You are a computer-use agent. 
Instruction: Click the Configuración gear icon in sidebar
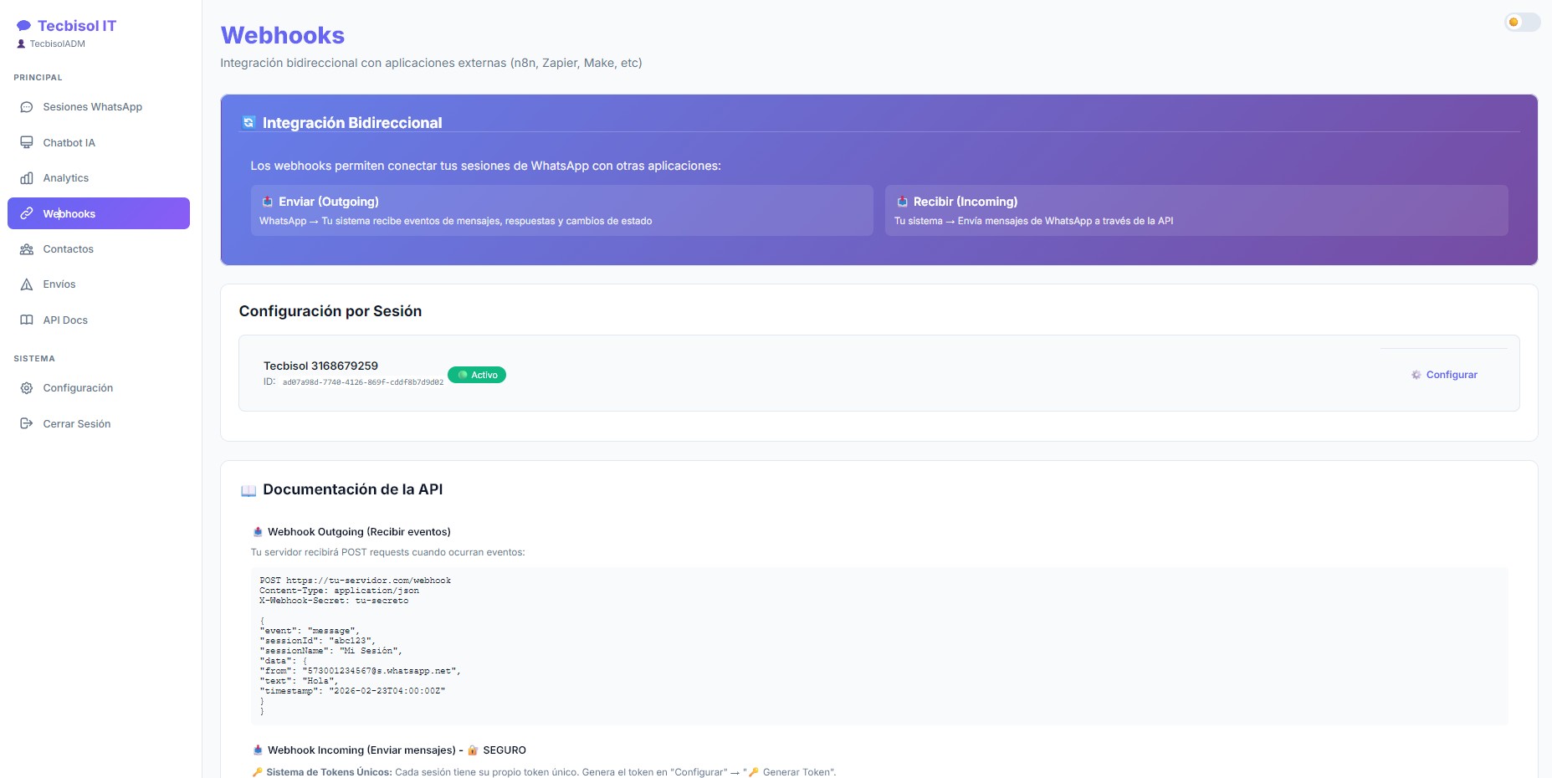[27, 388]
